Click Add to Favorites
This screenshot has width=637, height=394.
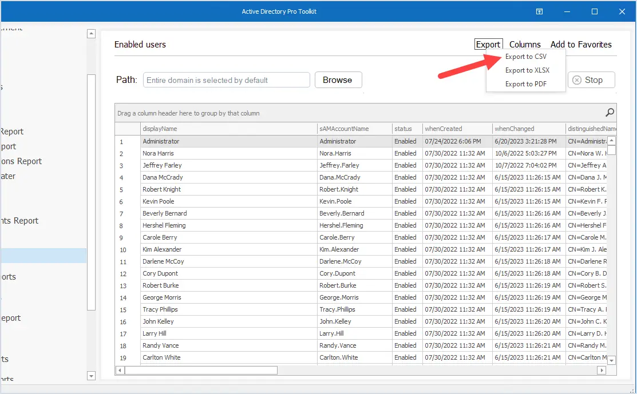(x=581, y=44)
